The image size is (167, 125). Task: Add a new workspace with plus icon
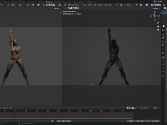coord(94,2)
